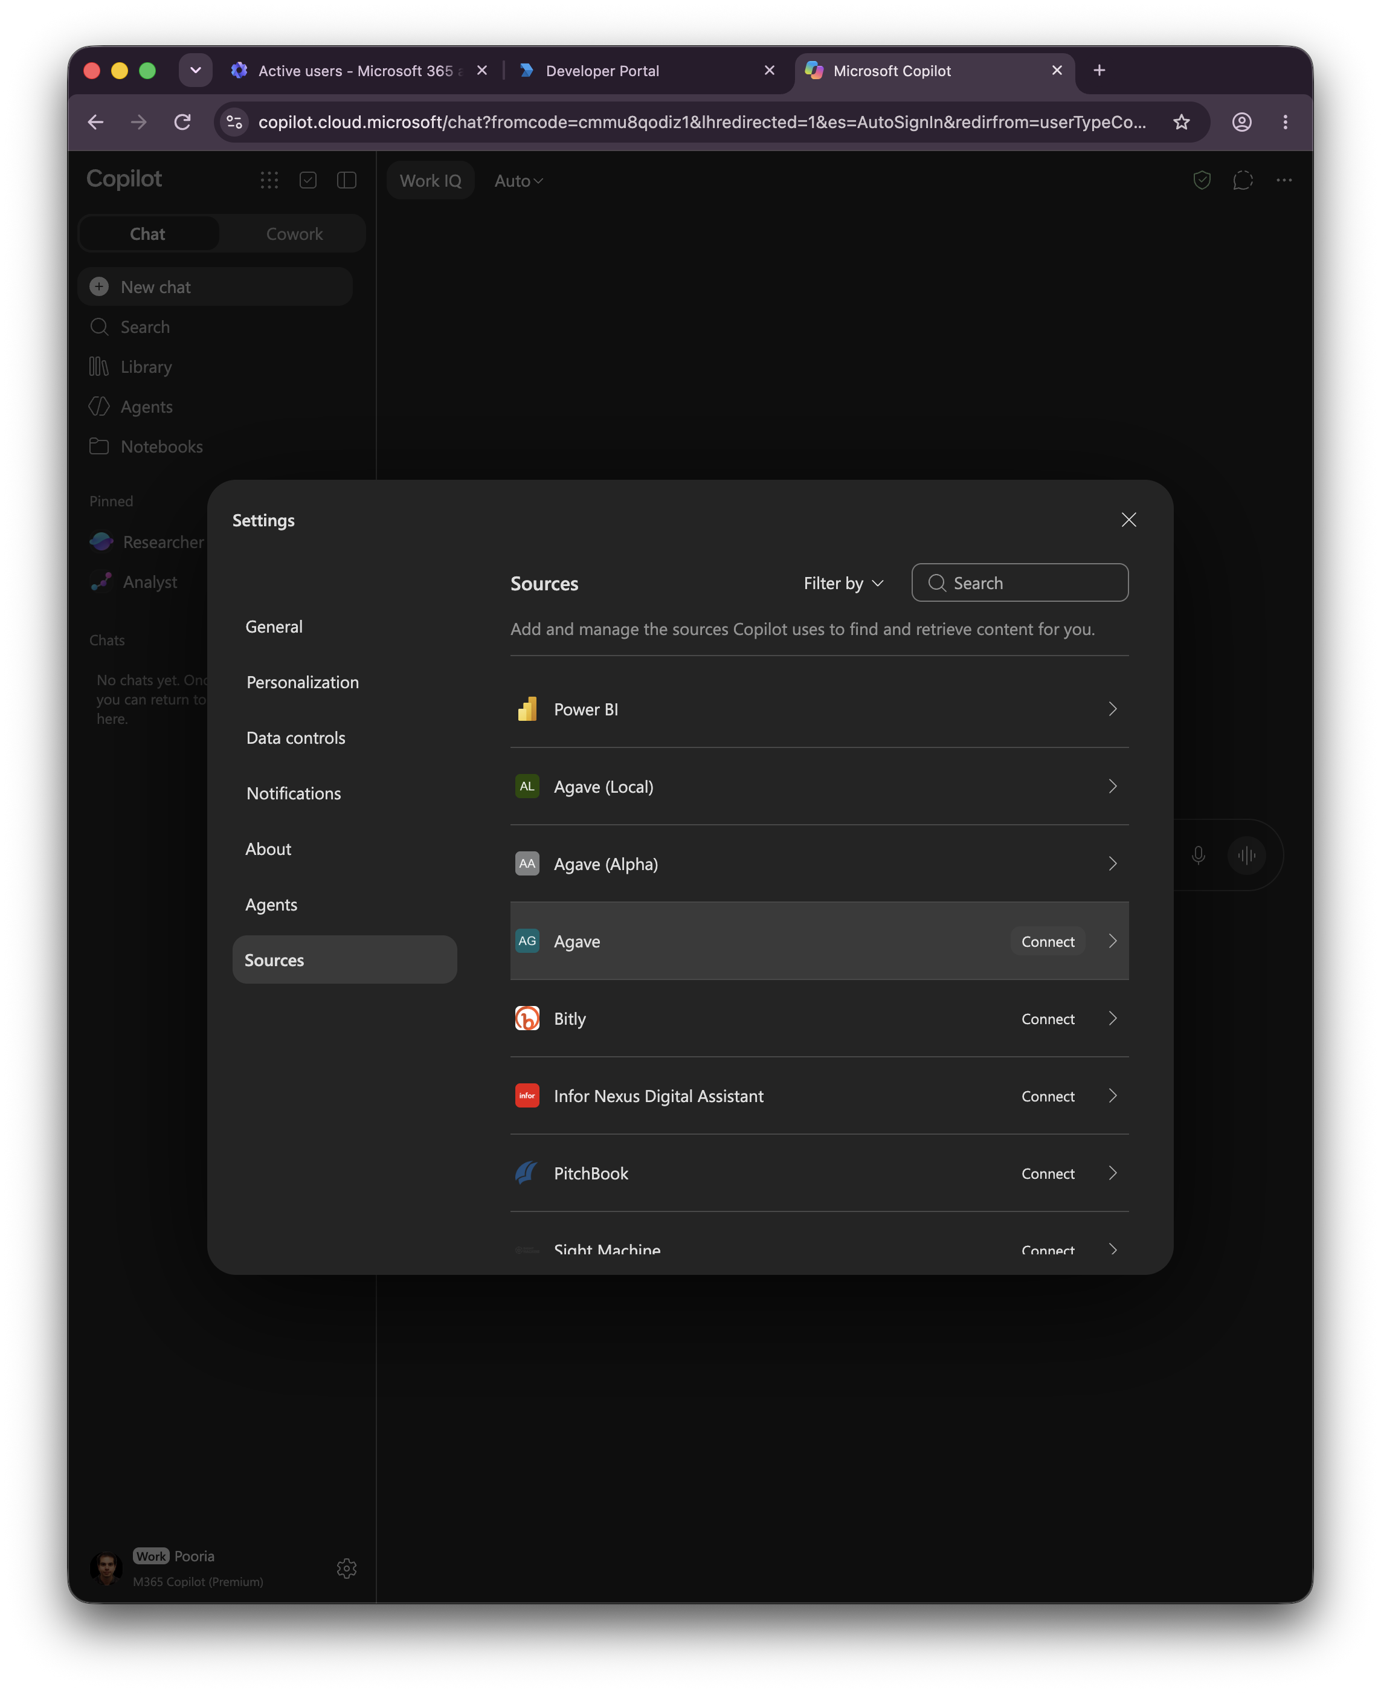
Task: Switch to the Cowork tab
Action: [294, 234]
